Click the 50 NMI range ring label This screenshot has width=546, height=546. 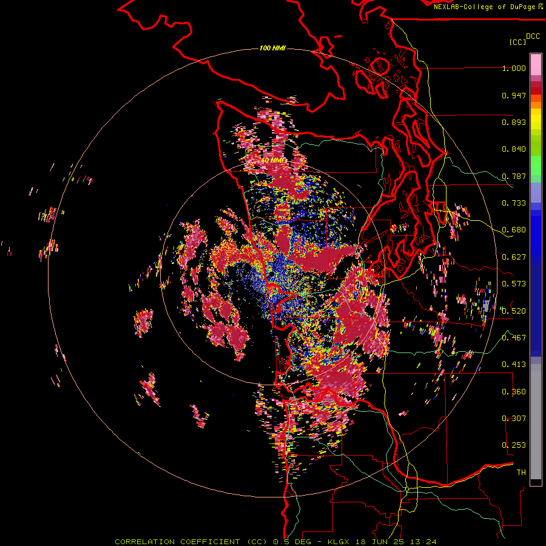[272, 160]
